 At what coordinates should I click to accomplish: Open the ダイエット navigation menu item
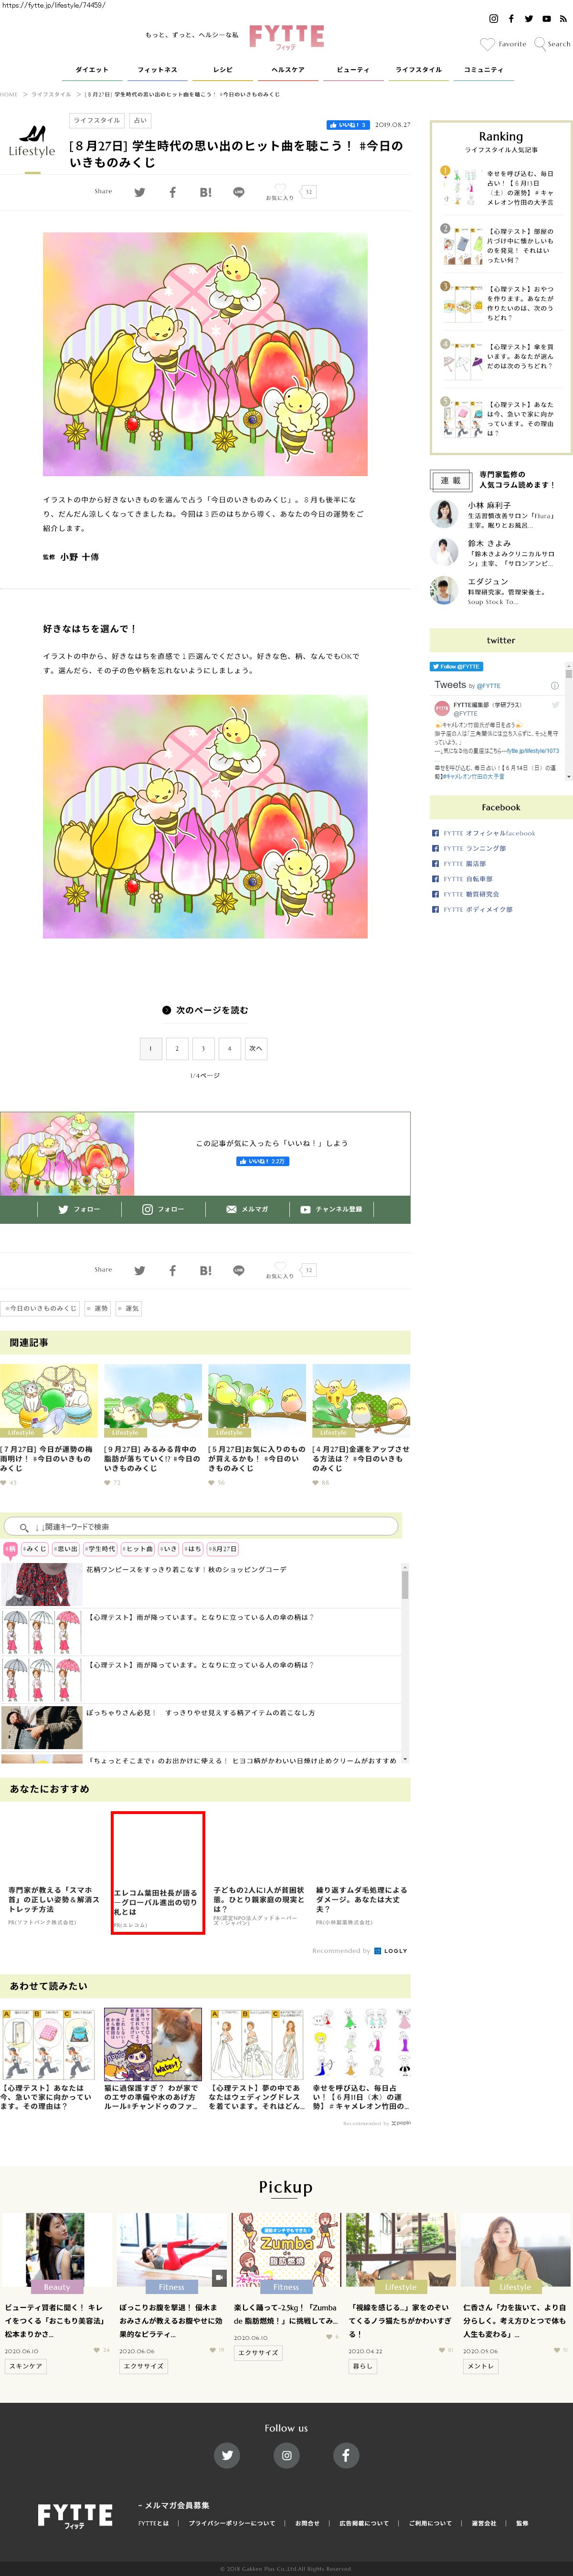pyautogui.click(x=92, y=70)
